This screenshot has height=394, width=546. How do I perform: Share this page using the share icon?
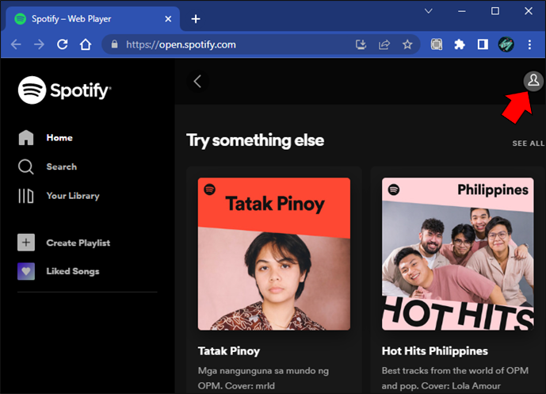click(x=384, y=44)
